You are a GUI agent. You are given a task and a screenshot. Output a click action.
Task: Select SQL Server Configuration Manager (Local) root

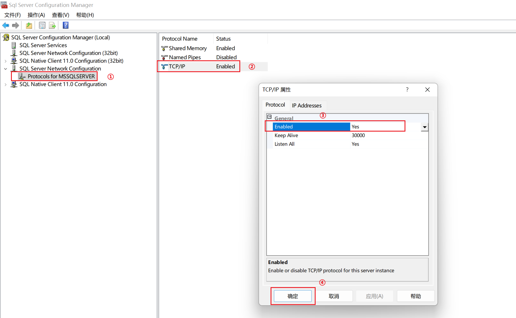pos(61,38)
